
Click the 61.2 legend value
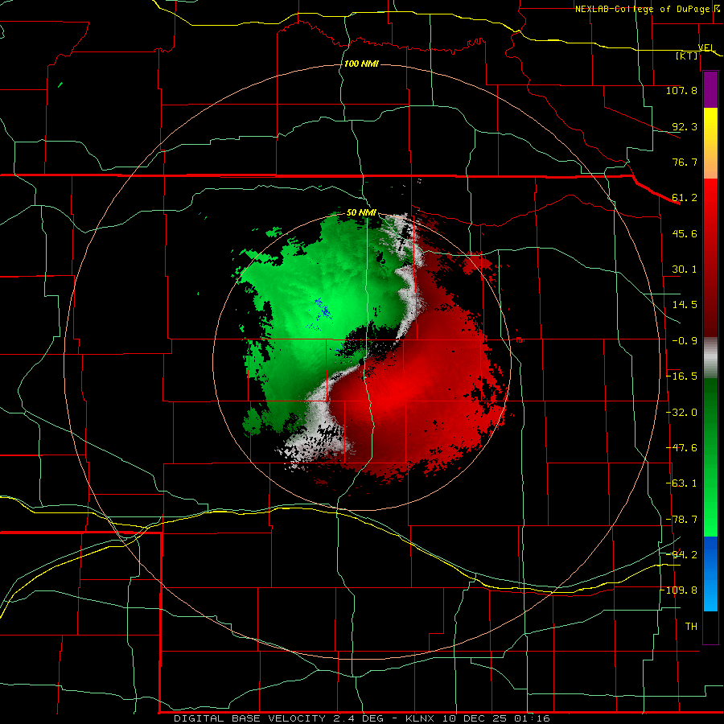coord(685,198)
